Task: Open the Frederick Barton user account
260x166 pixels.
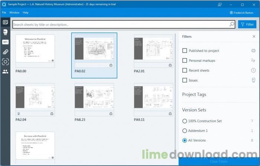Action: point(241,13)
